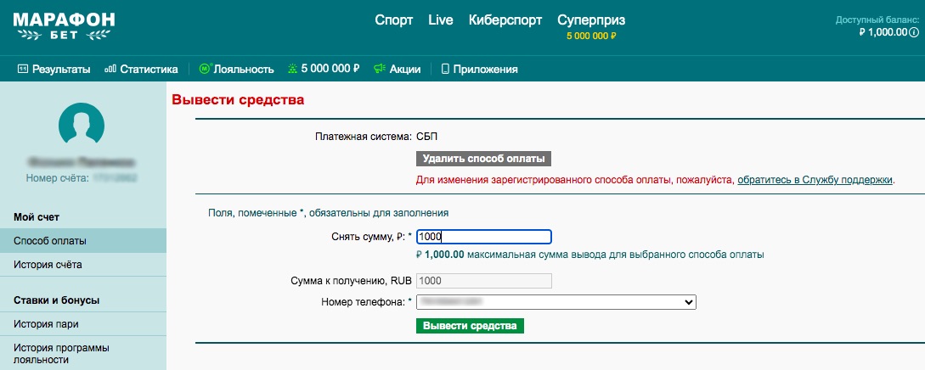This screenshot has height=370, width=925.
Task: Open Суперприз page
Action: point(591,20)
